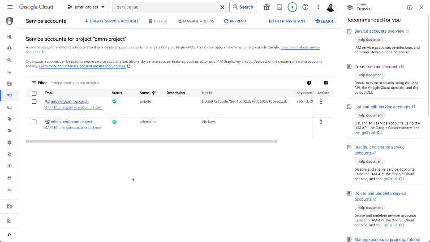Focus the Filter property name input
Viewport: 430px width, 242px height.
pos(134,83)
